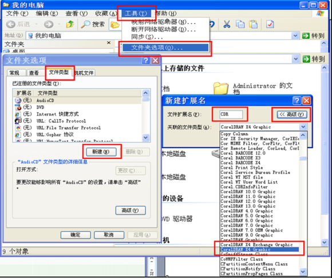Viewport: 332px width, 278px height.
Task: Open forward history dropdown arrow
Action: pyautogui.click(x=59, y=25)
